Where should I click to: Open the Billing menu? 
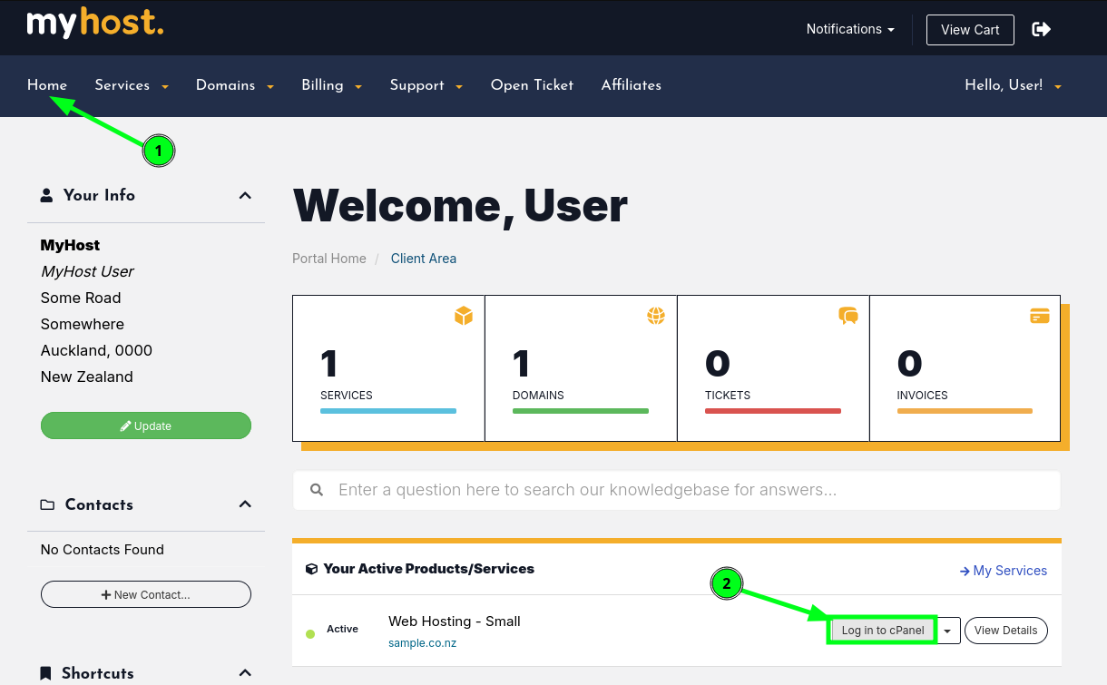coord(331,85)
